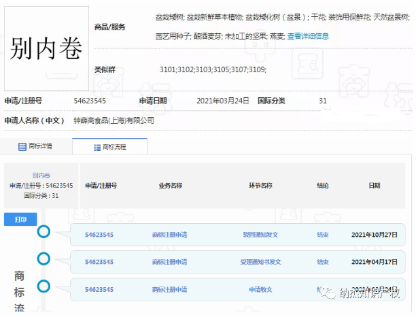Viewport: 416px width, 317px height.
Task: Click 国际分类：31 in the flow summary
Action: pyautogui.click(x=41, y=196)
